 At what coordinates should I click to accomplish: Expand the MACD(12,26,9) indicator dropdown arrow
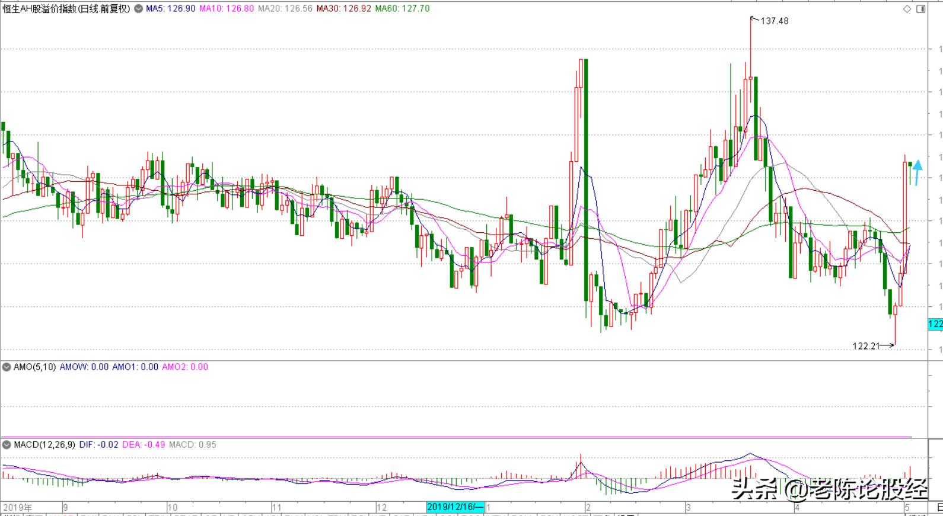tap(7, 444)
